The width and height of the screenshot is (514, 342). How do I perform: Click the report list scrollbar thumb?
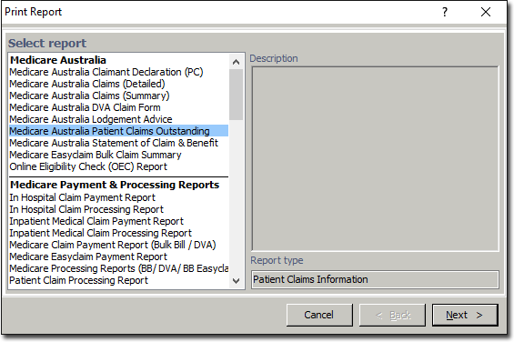coord(236,95)
